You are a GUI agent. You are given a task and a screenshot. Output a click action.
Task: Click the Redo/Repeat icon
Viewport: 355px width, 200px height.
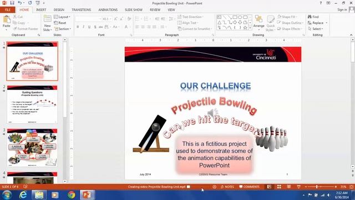[30, 3]
